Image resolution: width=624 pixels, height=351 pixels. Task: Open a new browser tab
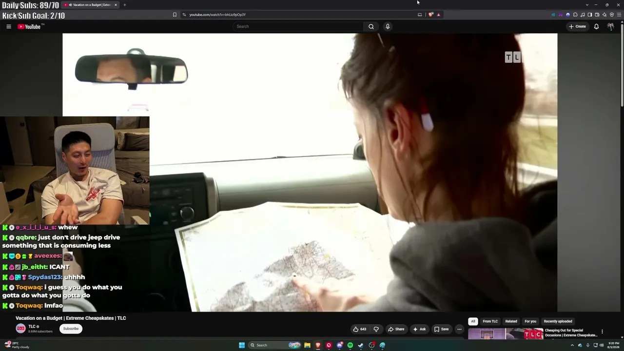124,5
